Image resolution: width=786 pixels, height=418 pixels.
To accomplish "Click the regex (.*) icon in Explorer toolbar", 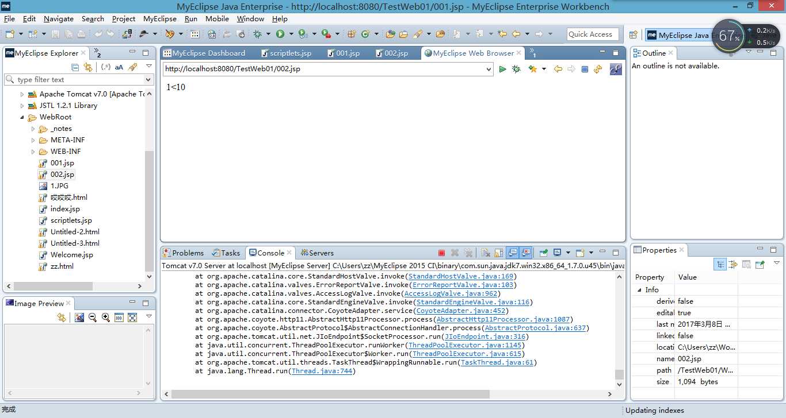I will (106, 67).
